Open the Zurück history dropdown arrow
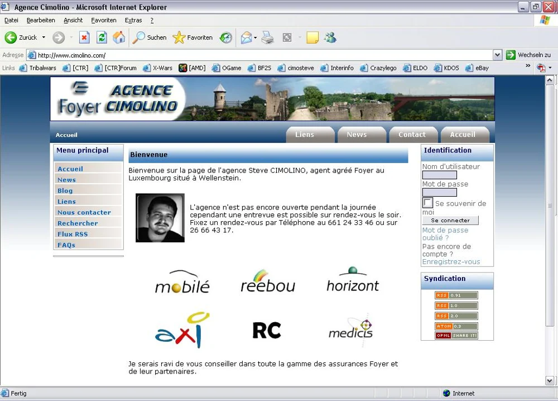The width and height of the screenshot is (558, 401). (44, 37)
